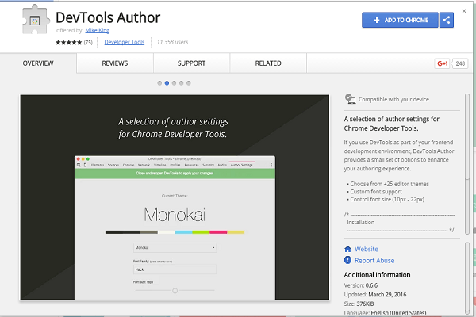Click the DevTools Author puzzle-piece extension icon
Image resolution: width=476 pixels, height=317 pixels.
click(x=36, y=20)
